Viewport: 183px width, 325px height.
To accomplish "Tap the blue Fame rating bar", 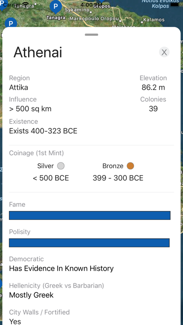I will pyautogui.click(x=90, y=215).
